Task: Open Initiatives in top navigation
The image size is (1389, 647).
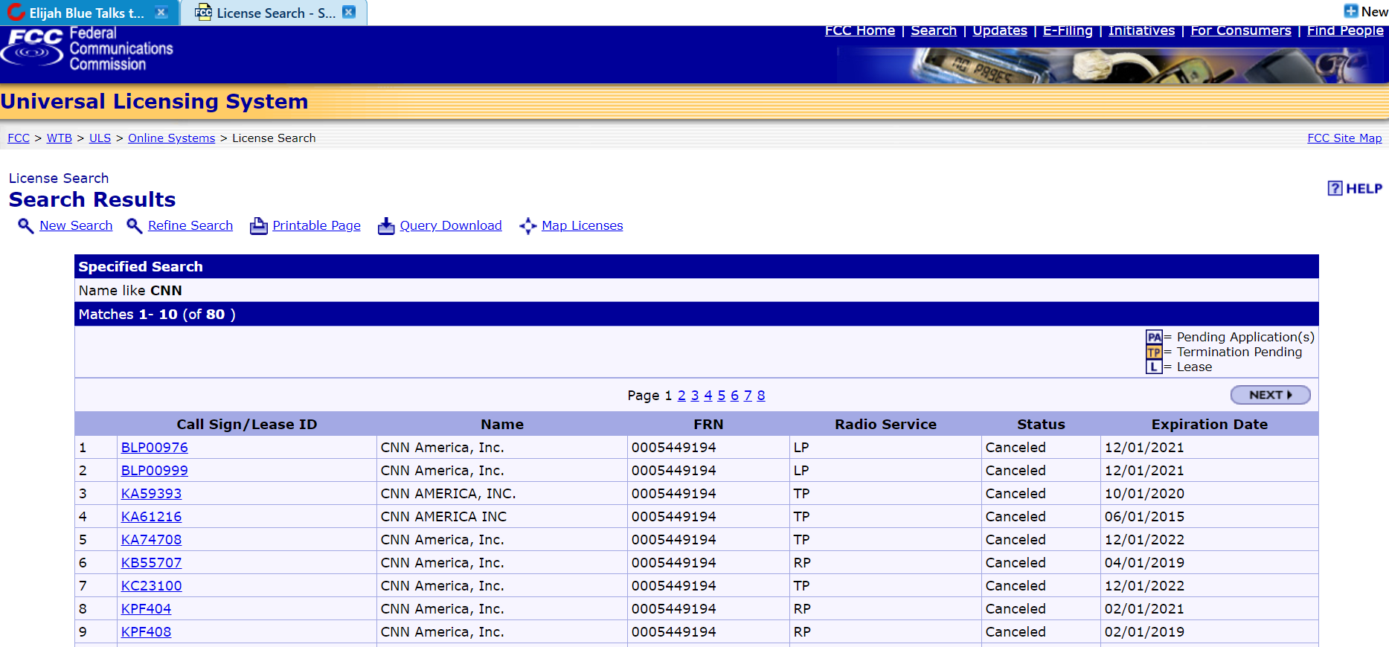Action: point(1141,30)
